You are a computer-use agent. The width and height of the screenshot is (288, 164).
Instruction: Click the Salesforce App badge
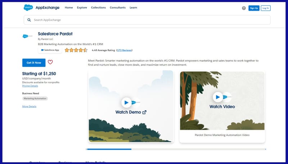point(50,50)
